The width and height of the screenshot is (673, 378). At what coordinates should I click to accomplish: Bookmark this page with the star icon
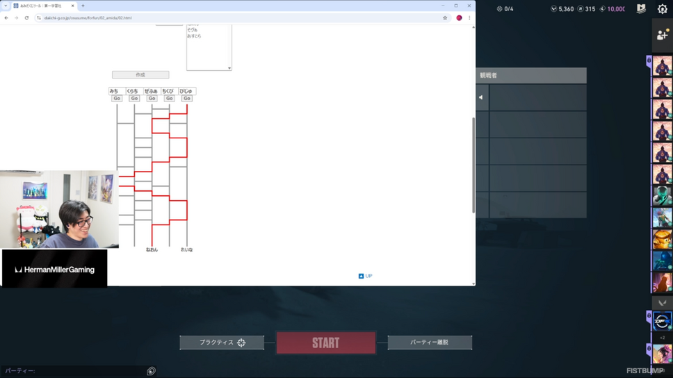[445, 18]
